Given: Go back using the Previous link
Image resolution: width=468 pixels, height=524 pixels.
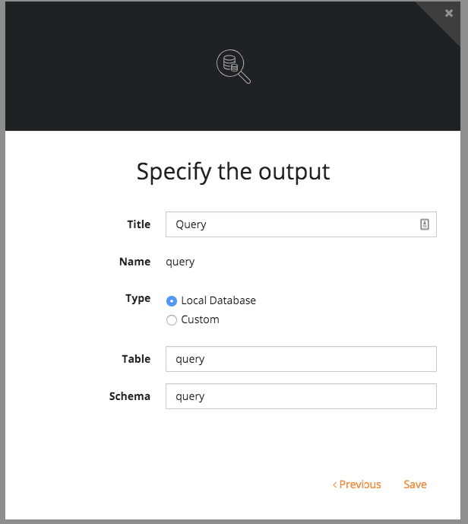Looking at the screenshot, I should click(356, 484).
